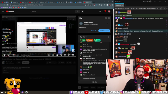Viewport: 168px width, 94px height.
Task: Play the clip video
Action: click(5, 55)
